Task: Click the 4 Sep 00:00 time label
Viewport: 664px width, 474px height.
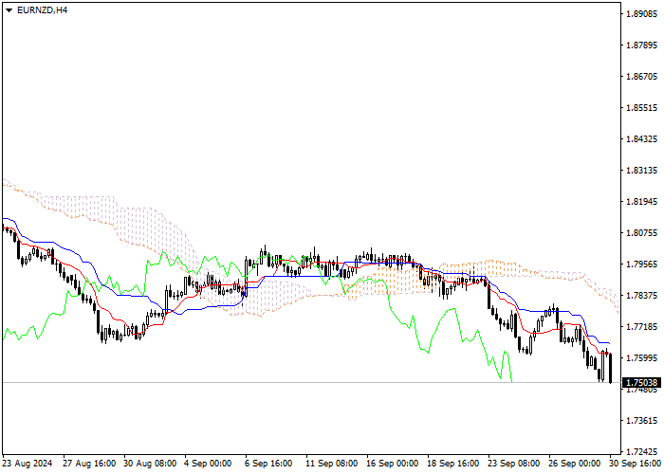Action: (208, 464)
